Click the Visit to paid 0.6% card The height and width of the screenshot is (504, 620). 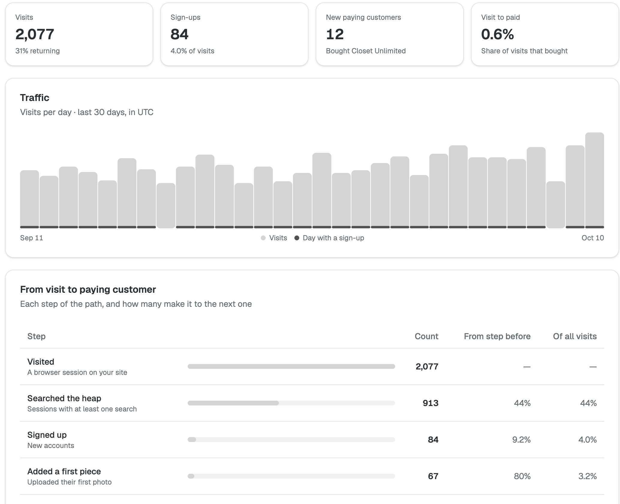click(545, 34)
